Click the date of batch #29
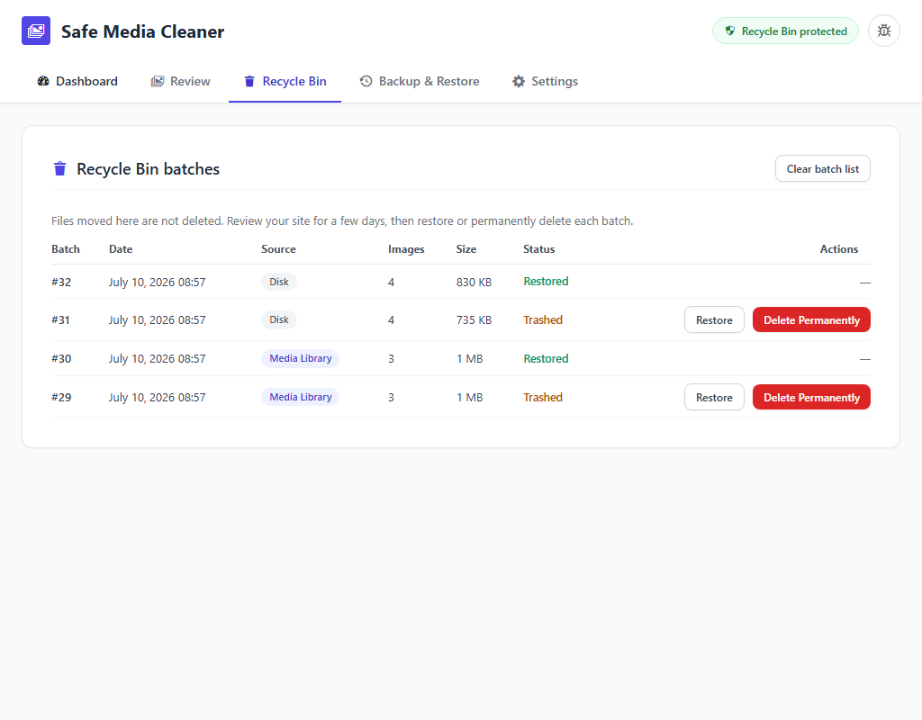This screenshot has width=922, height=720. tap(157, 397)
